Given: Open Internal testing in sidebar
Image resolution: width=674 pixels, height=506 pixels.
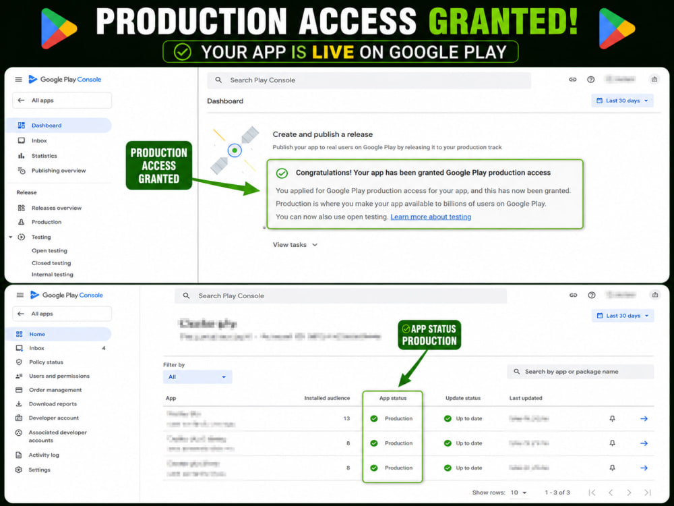Looking at the screenshot, I should 53,275.
